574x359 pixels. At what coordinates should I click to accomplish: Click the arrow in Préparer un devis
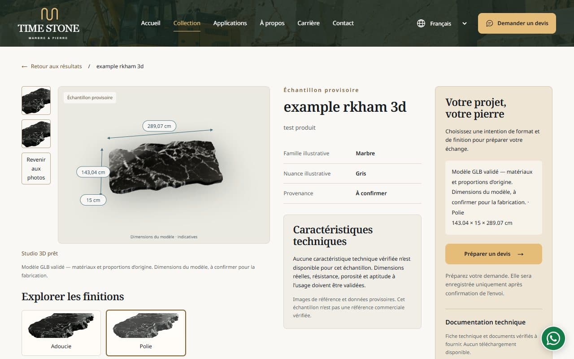pyautogui.click(x=520, y=254)
